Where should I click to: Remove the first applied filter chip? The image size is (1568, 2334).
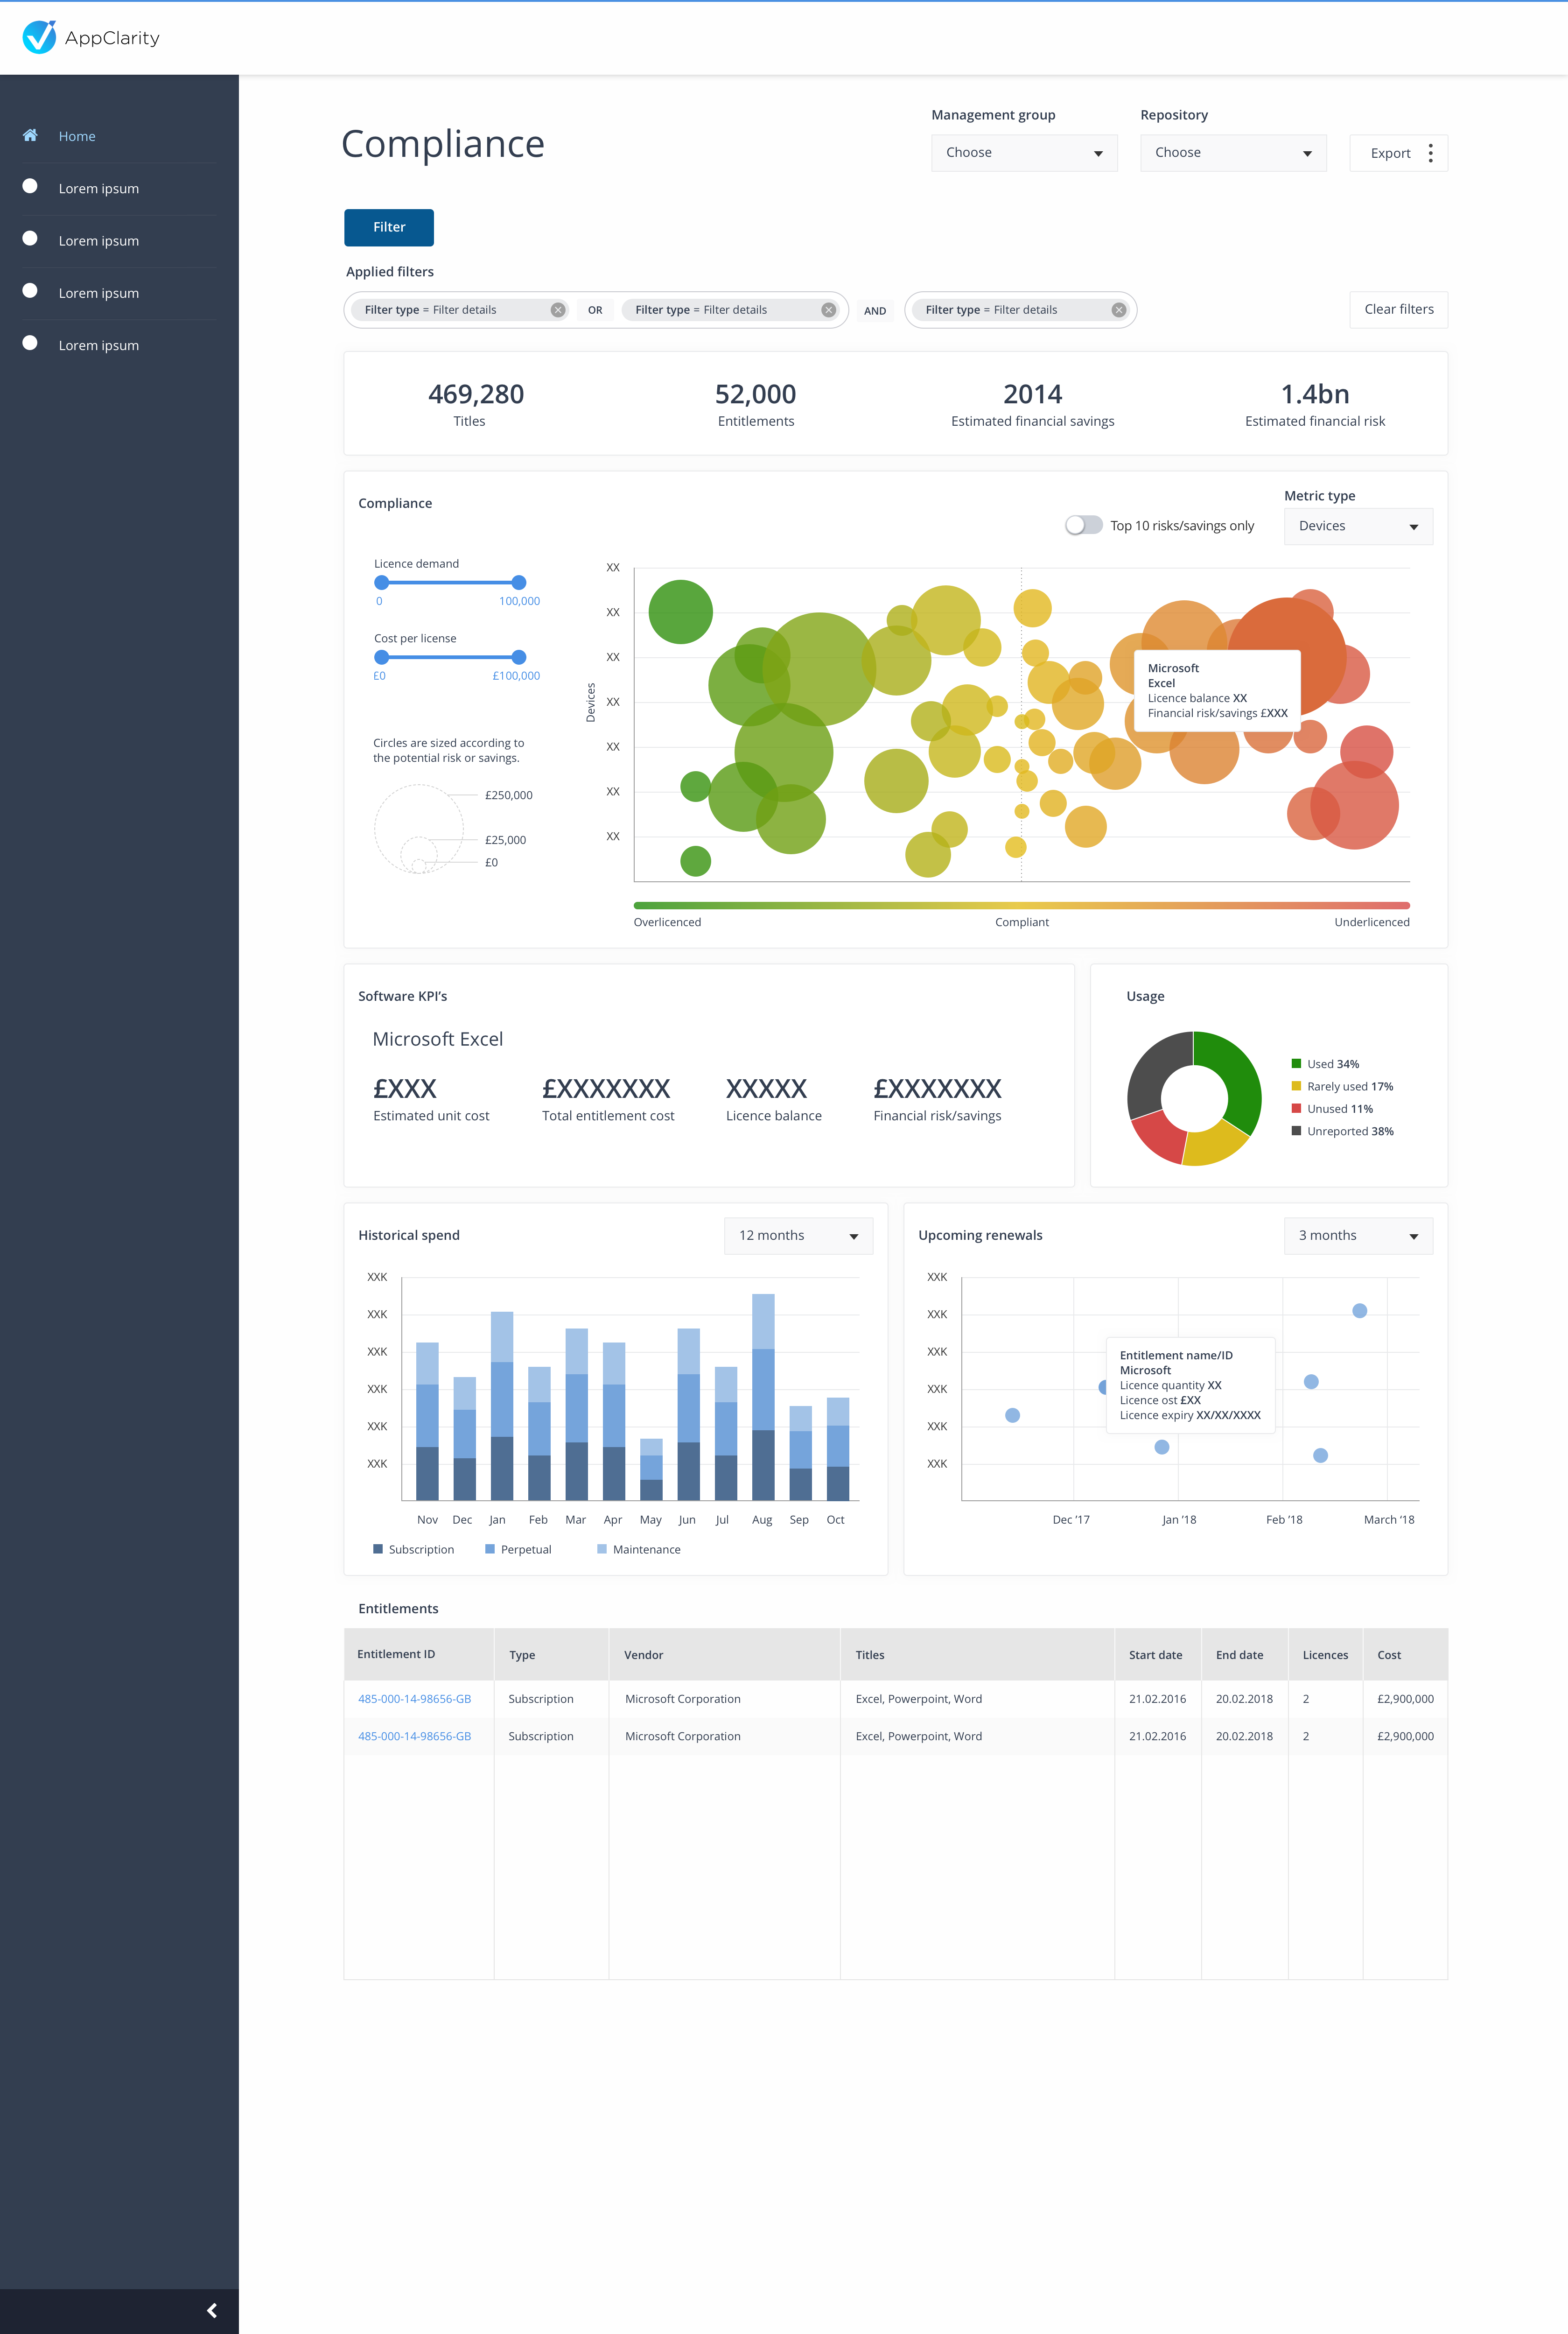tap(558, 310)
